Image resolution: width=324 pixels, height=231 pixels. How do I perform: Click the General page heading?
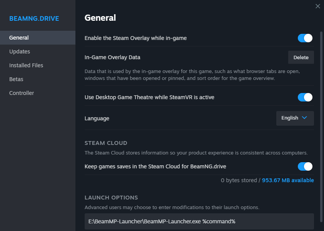coord(100,18)
